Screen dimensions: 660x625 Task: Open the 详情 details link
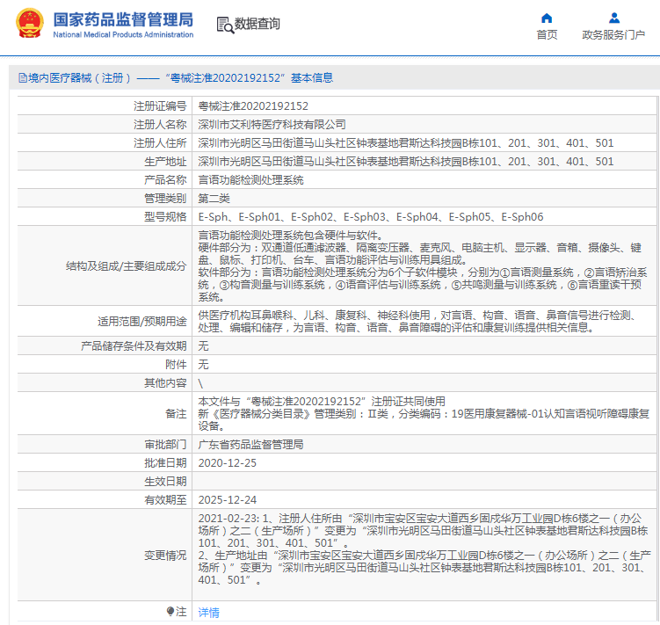(209, 613)
